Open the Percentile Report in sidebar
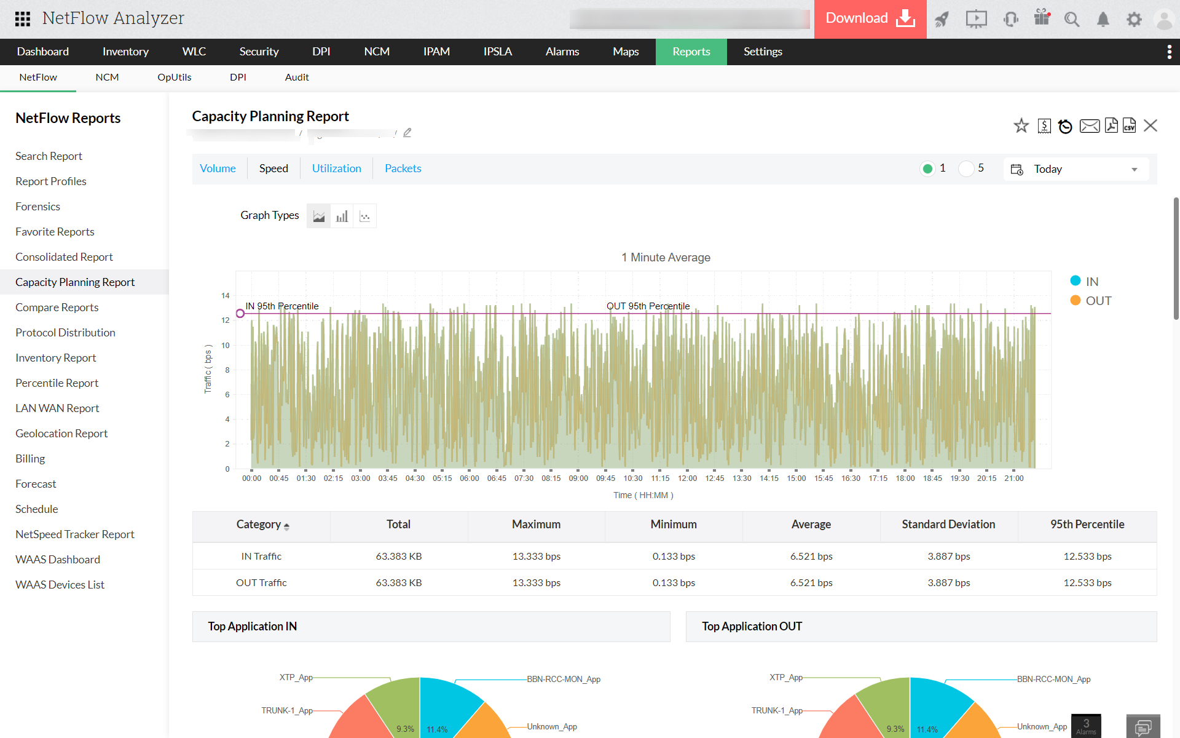Image resolution: width=1180 pixels, height=738 pixels. click(x=57, y=383)
